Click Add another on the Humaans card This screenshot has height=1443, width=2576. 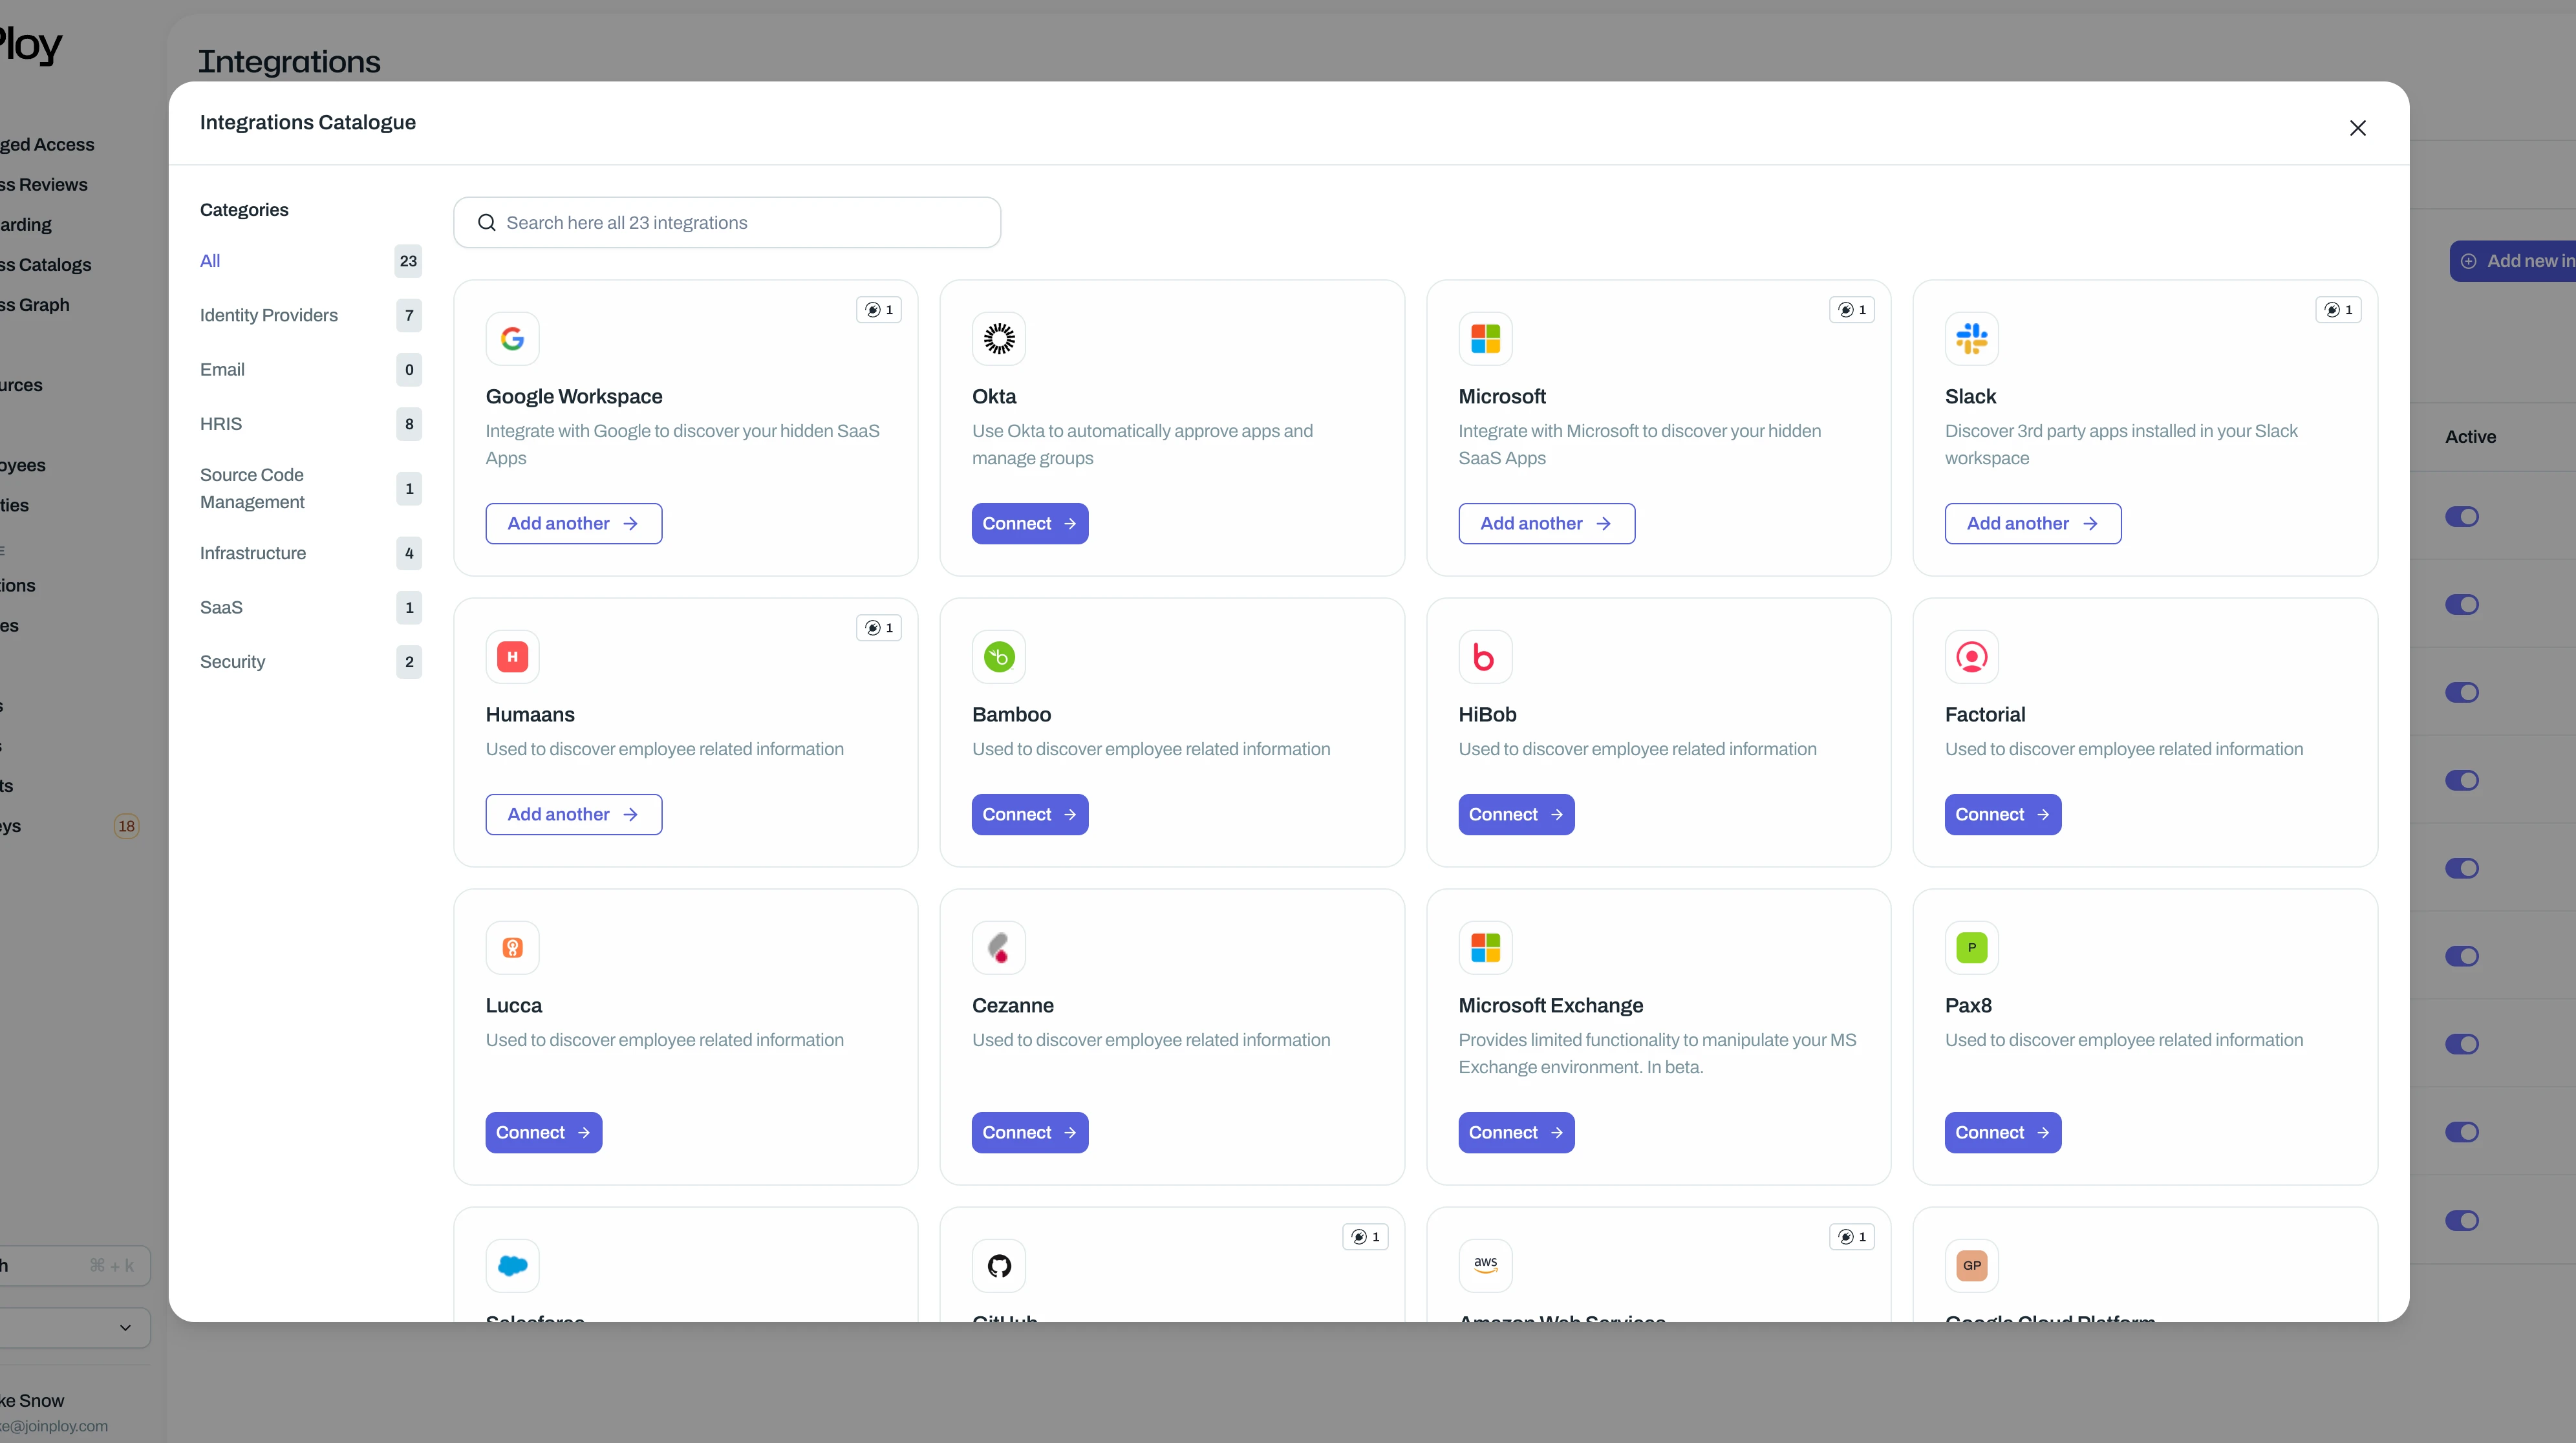tap(573, 815)
